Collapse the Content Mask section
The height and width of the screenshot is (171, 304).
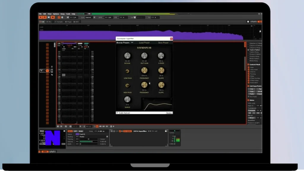tap(248, 64)
